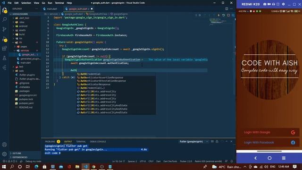Start recording with REDMI K20 video icon
Image resolution: width=302 pixels, height=170 pixels.
pos(269,4)
